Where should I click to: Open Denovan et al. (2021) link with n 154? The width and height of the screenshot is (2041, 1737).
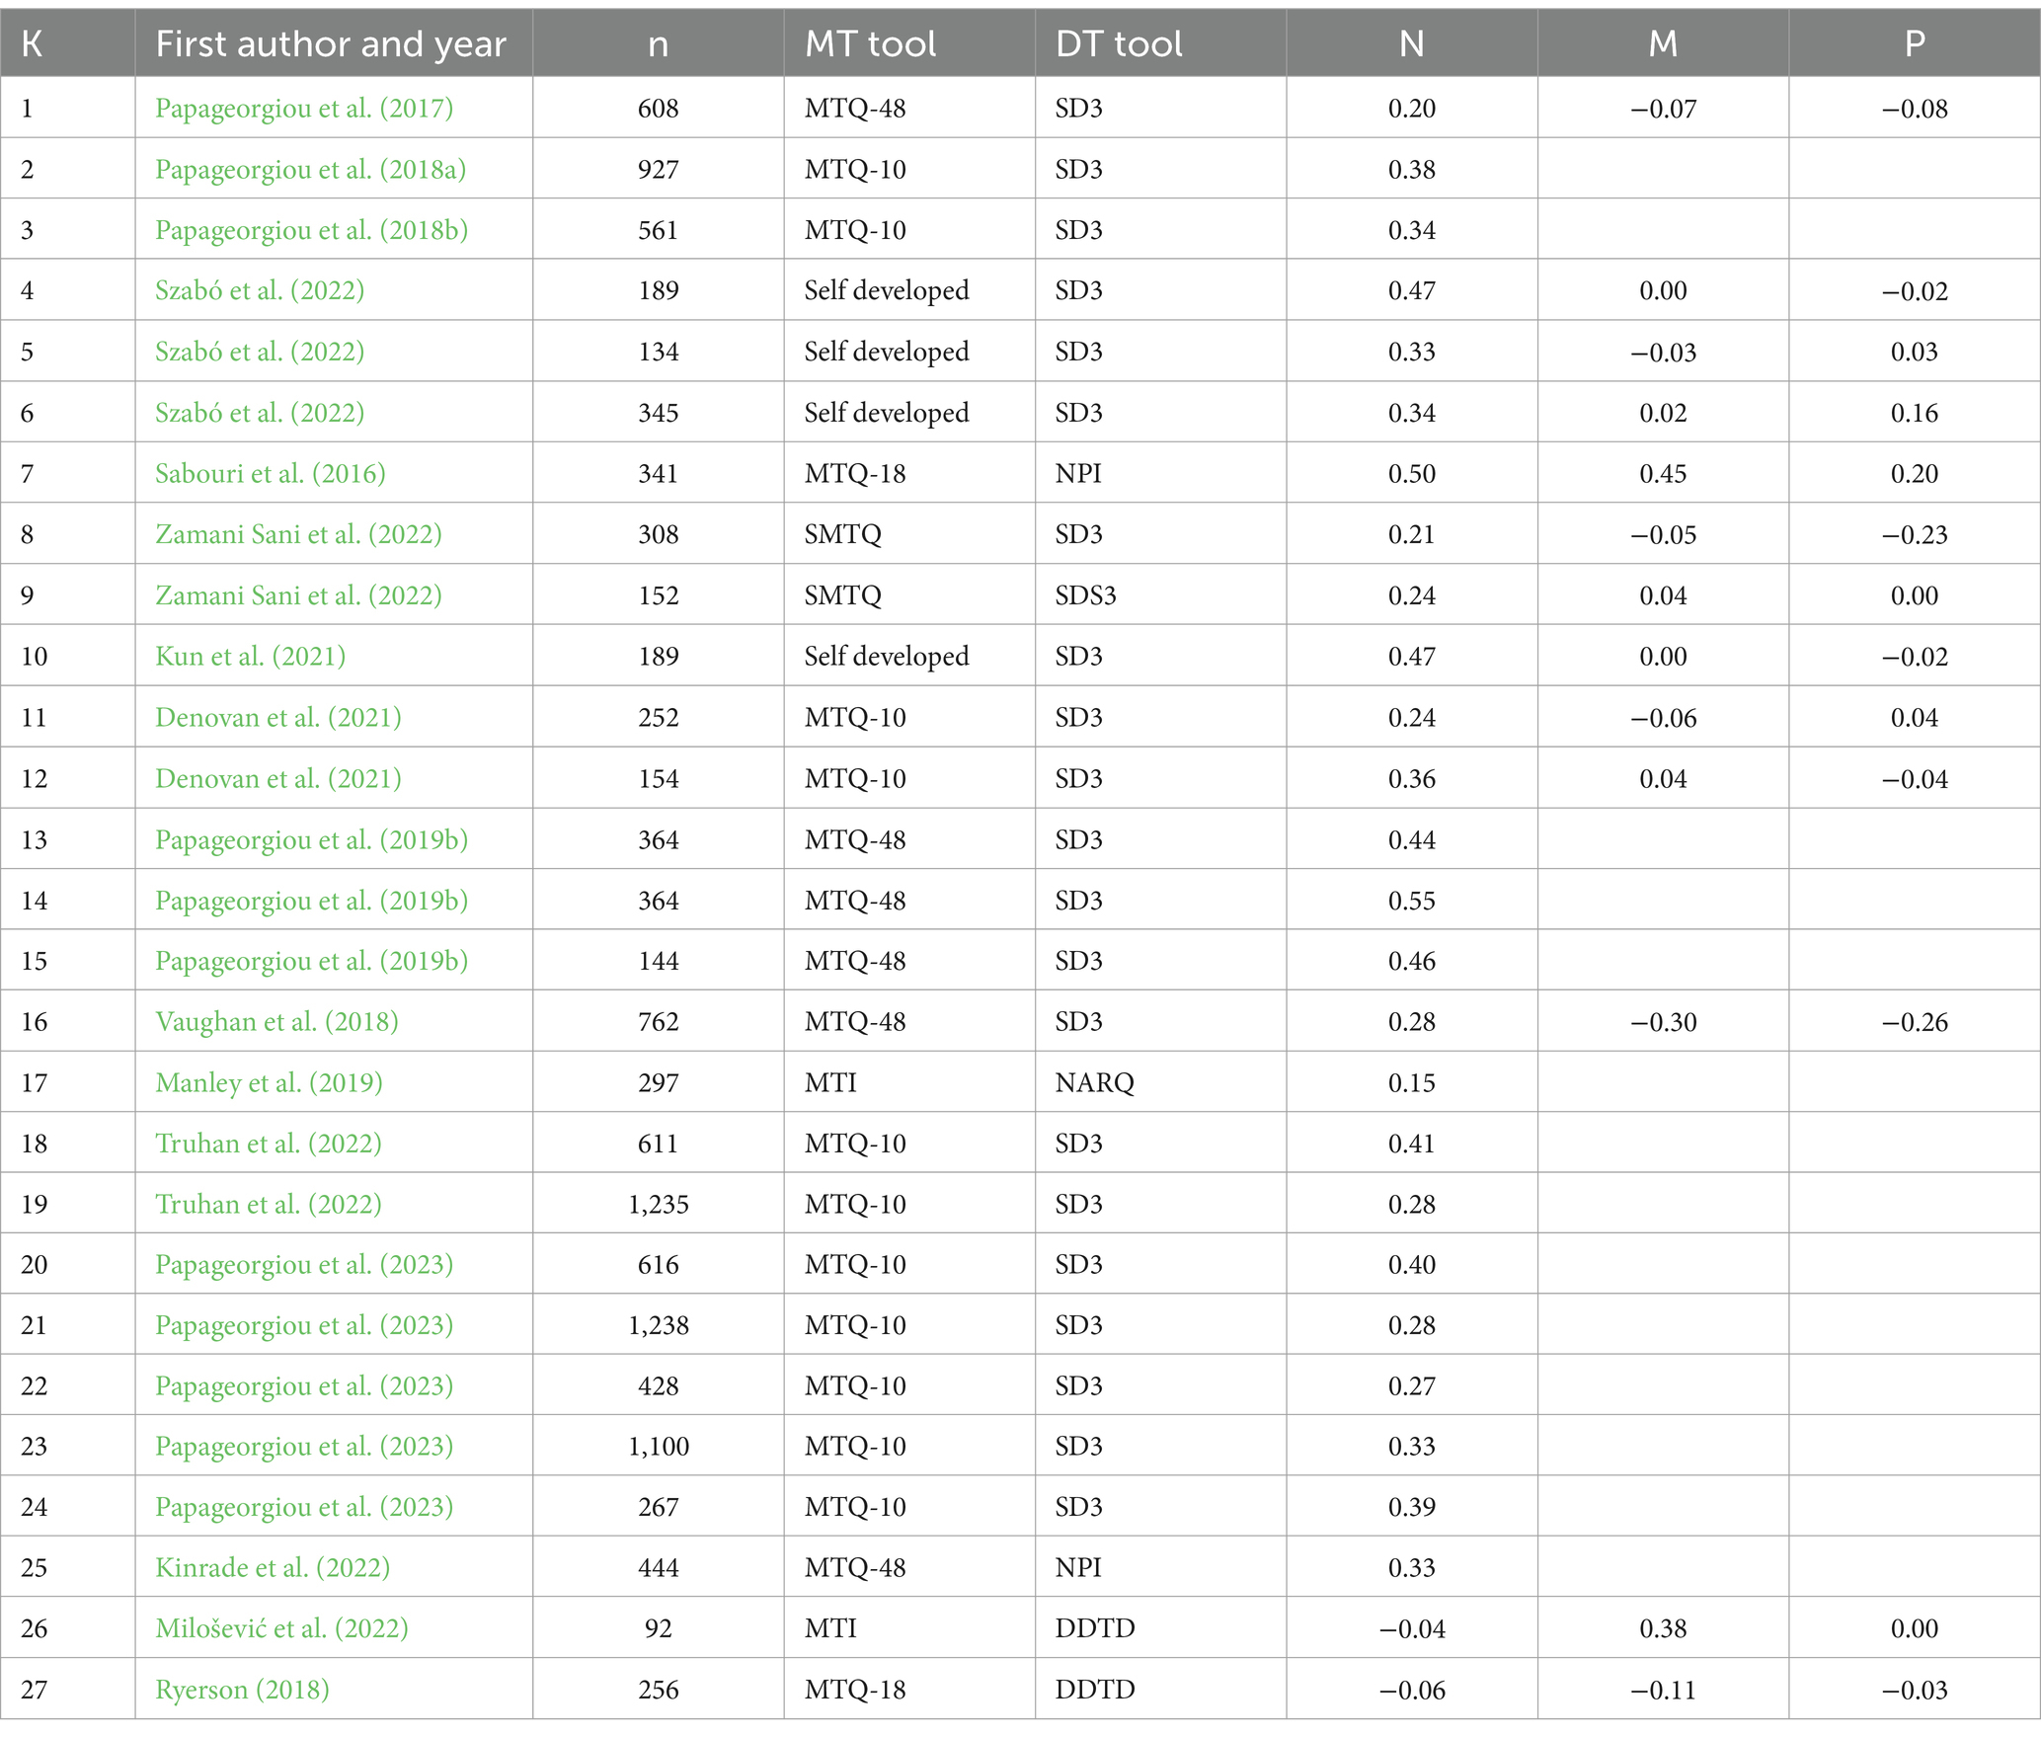tap(278, 778)
